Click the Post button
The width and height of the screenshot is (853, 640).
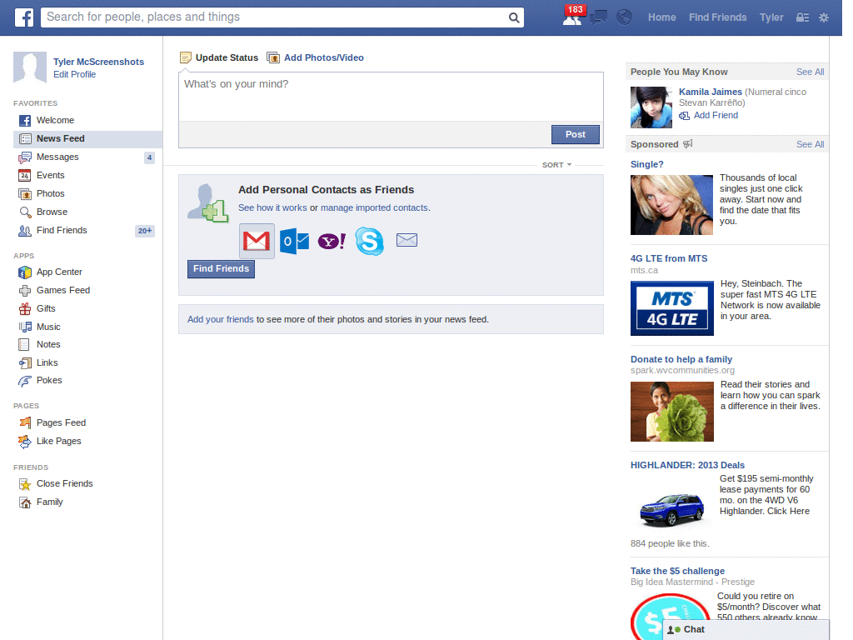point(576,134)
